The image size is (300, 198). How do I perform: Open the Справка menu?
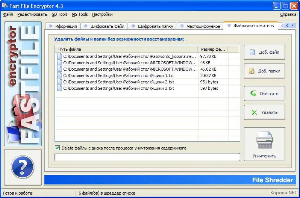288,14
